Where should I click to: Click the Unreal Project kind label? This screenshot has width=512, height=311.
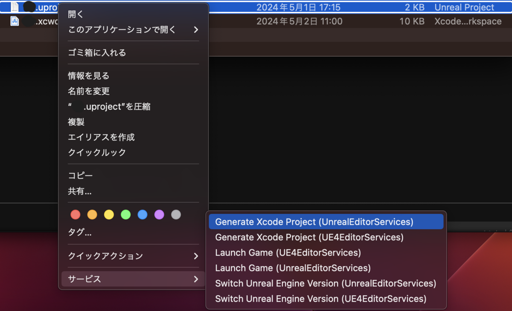464,7
